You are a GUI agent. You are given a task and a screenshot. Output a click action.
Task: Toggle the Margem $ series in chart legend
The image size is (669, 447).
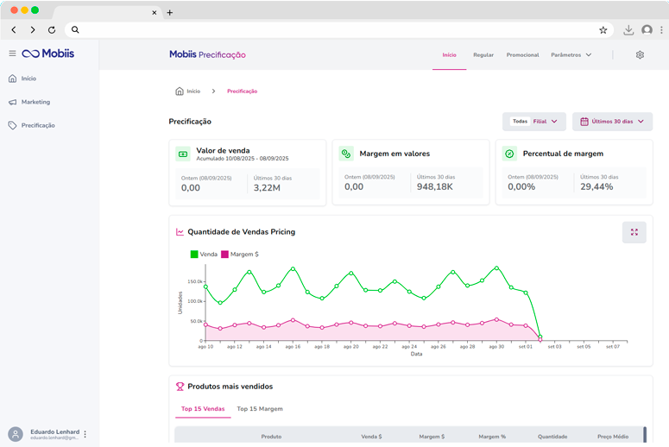[240, 255]
